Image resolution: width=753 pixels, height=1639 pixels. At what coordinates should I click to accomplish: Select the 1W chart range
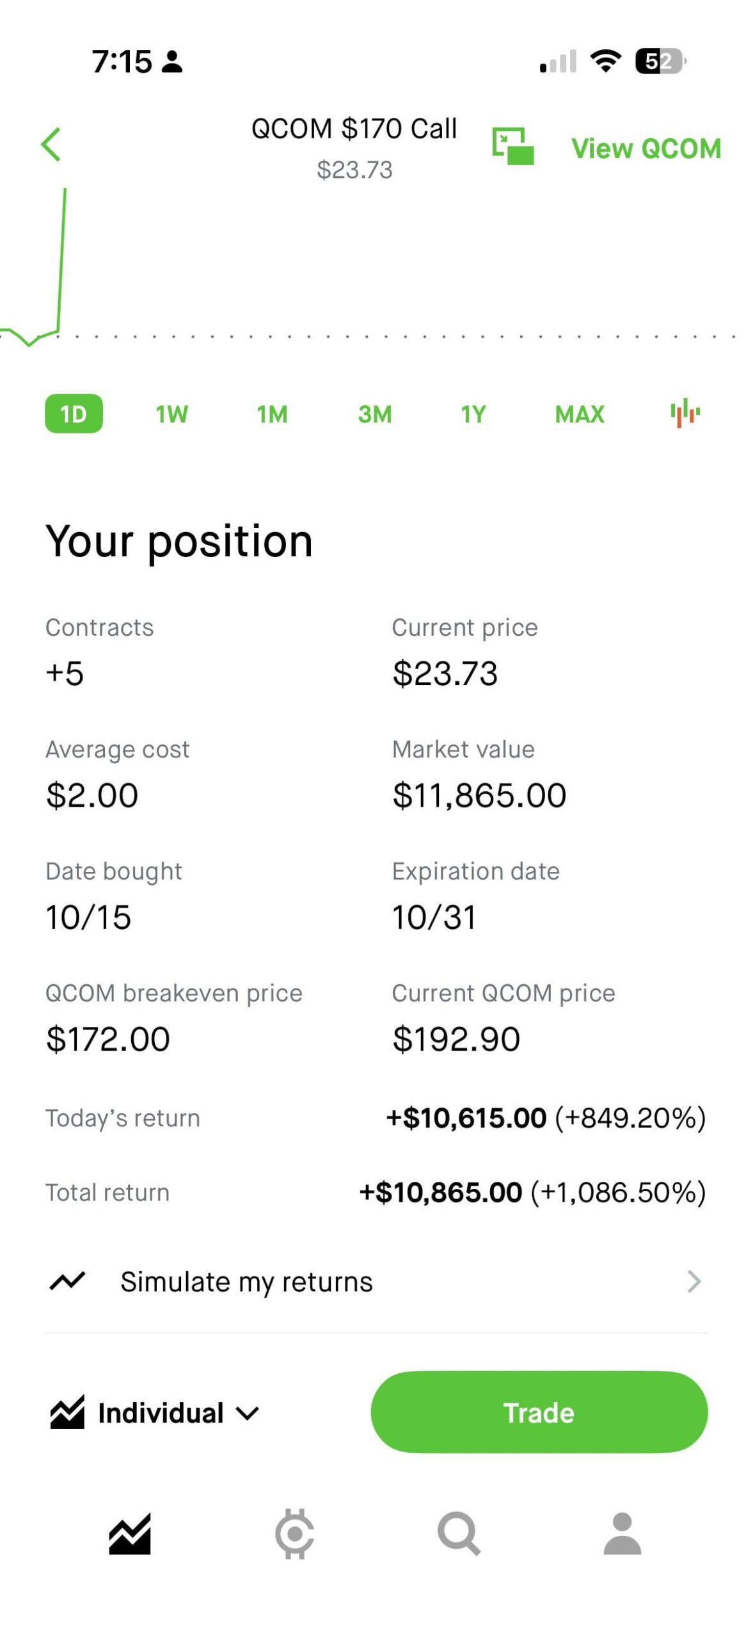click(171, 414)
